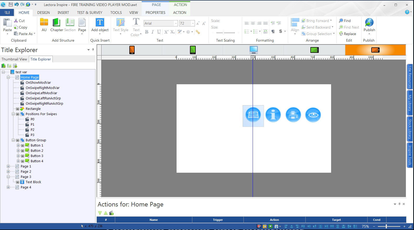Viewport: 414px width, 230px height.
Task: Collapse the Button Group node
Action: (13, 140)
